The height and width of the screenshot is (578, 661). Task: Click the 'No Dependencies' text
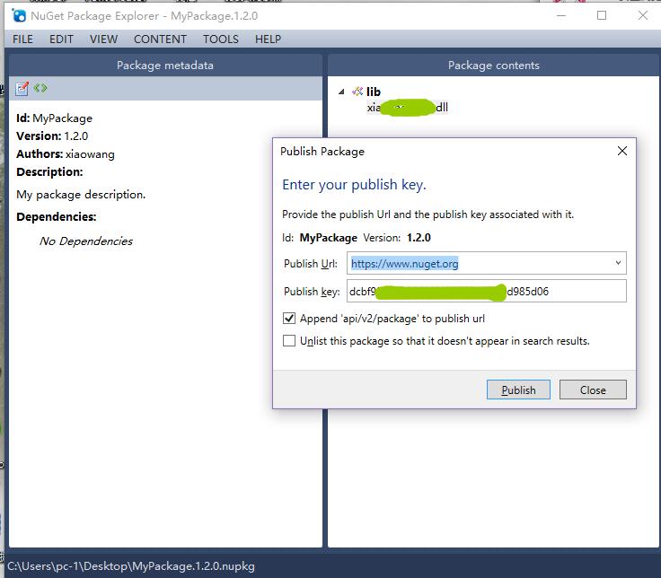[86, 241]
